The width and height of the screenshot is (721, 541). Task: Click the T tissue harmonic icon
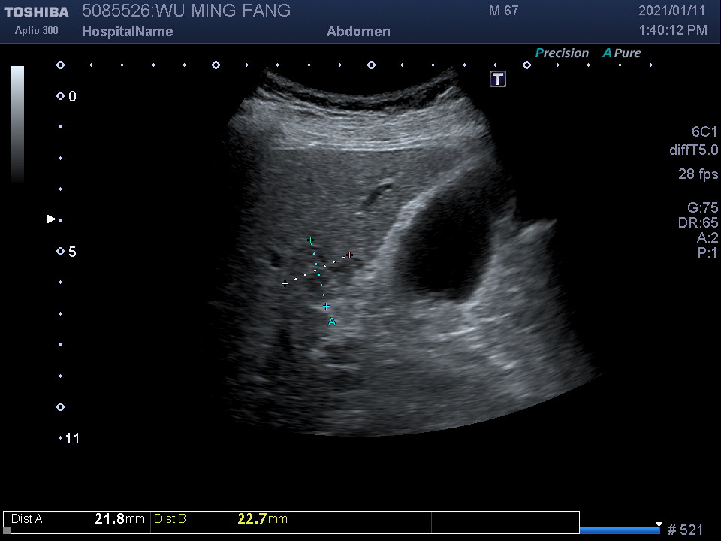tap(497, 79)
